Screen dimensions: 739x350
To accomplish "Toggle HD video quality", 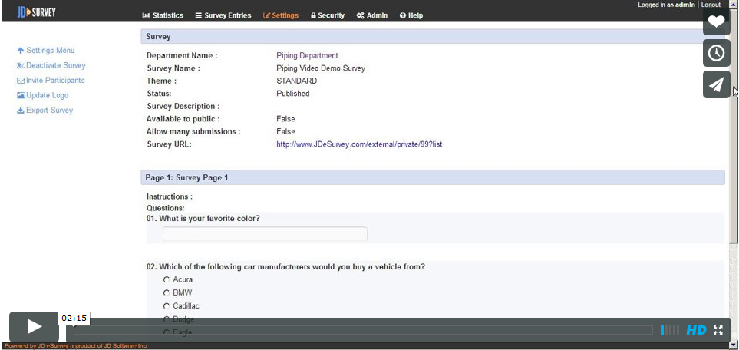I will click(x=696, y=330).
